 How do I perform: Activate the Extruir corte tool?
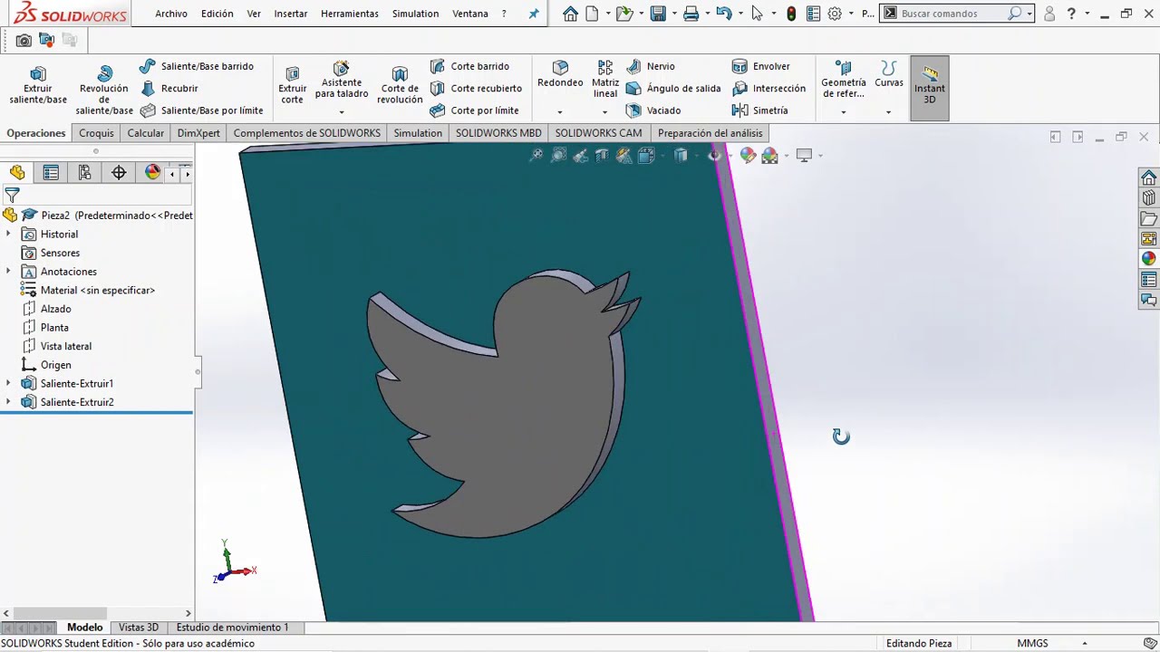tap(292, 86)
